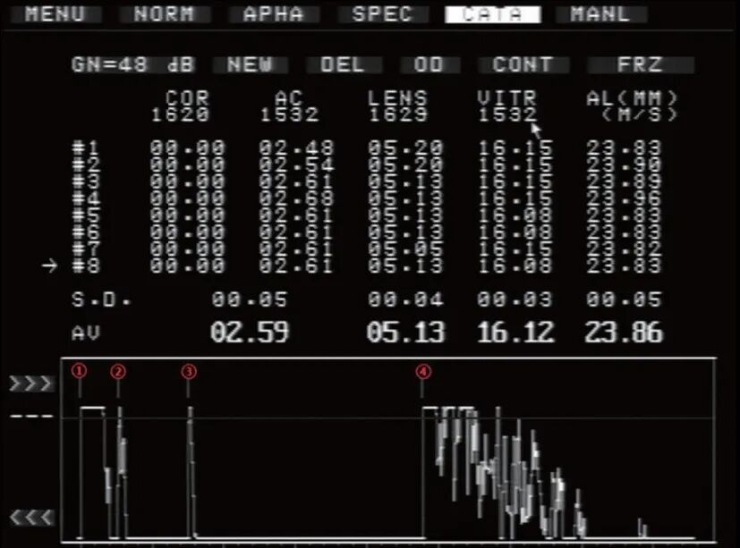The image size is (740, 548).
Task: Click AL value 23.82 in row #7
Action: coord(624,249)
